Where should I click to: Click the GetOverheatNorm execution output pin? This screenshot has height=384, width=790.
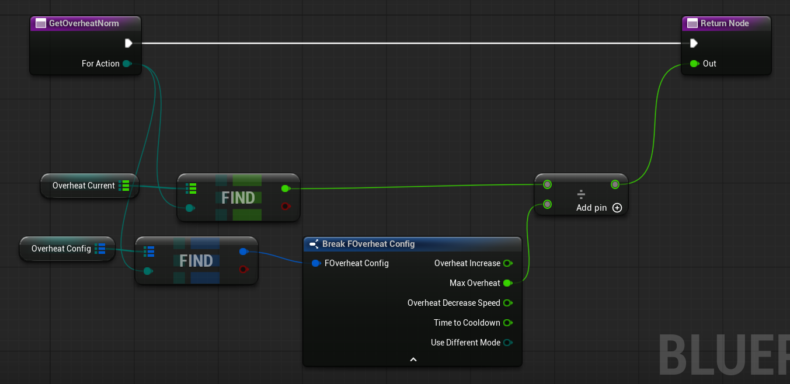coord(128,43)
